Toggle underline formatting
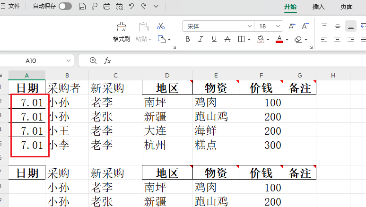The height and width of the screenshot is (207, 366). point(214,39)
